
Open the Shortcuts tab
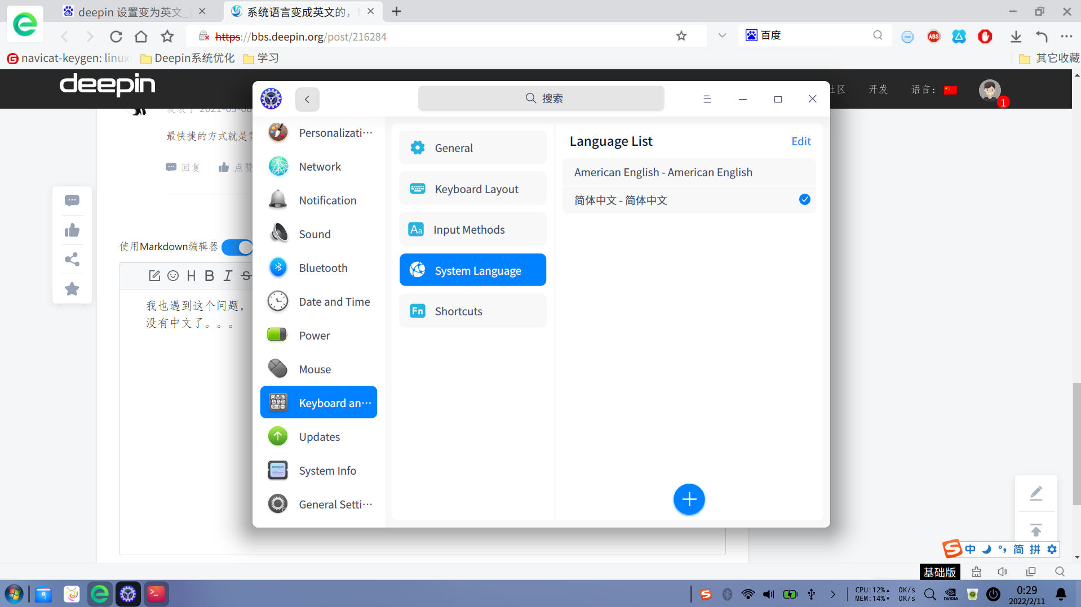pos(473,311)
